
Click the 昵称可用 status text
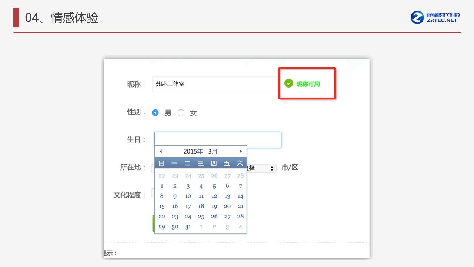click(x=308, y=84)
